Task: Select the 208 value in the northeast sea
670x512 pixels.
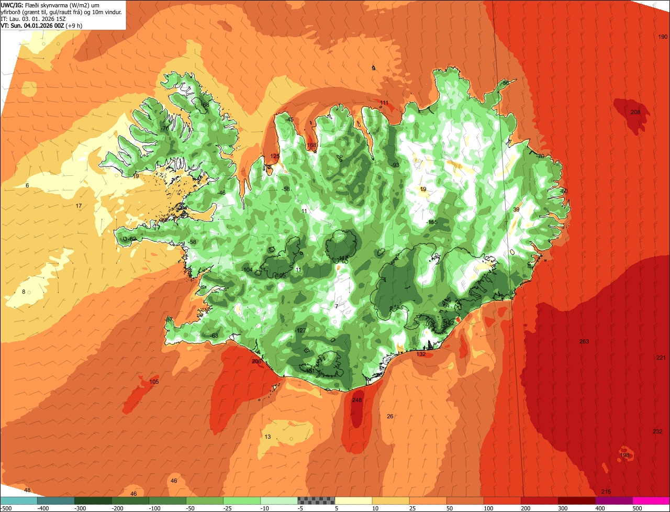Action: click(x=635, y=112)
